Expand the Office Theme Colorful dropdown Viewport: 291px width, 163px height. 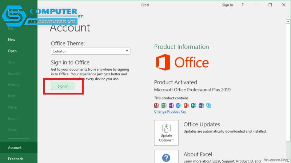pyautogui.click(x=91, y=51)
